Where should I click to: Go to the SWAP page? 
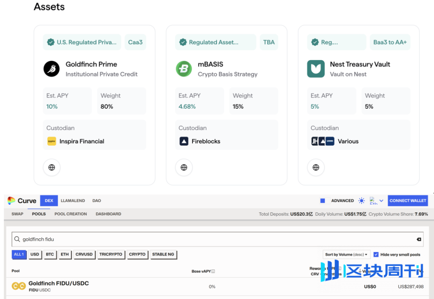(x=17, y=214)
